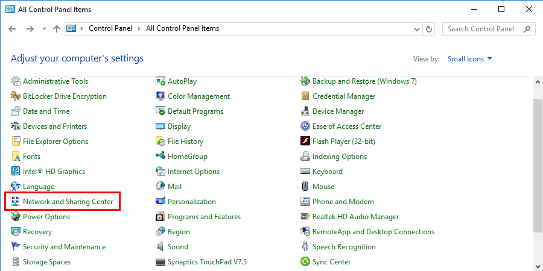This screenshot has height=271, width=543.
Task: Click the All Control Panel Items breadcrumb
Action: [182, 28]
